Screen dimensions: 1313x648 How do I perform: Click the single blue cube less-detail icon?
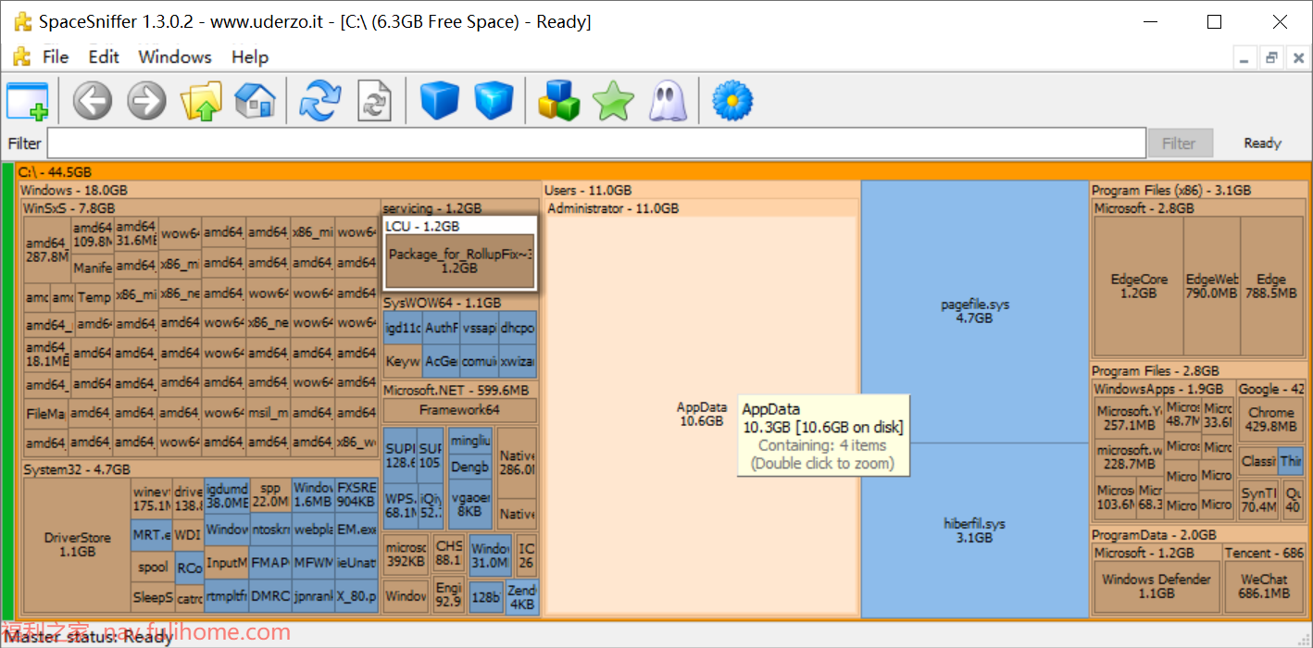click(x=440, y=100)
